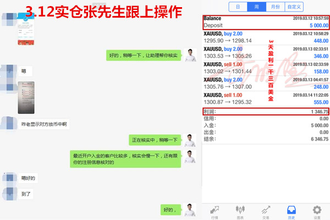This screenshot has width=330, height=220.
Task: Click message 正在核实中，稍等一下
Action: [155, 140]
